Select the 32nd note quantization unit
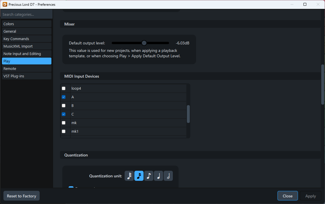 [129, 176]
